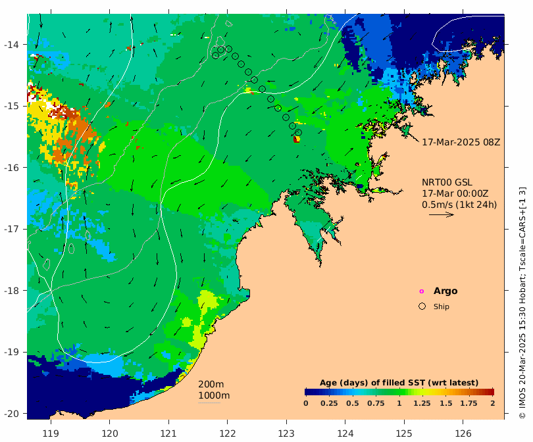
Task: Click the Ship legend text
Action: [x=442, y=307]
